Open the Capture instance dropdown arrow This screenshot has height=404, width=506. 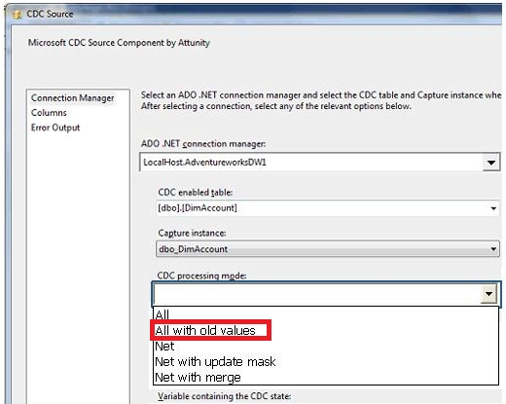click(493, 249)
